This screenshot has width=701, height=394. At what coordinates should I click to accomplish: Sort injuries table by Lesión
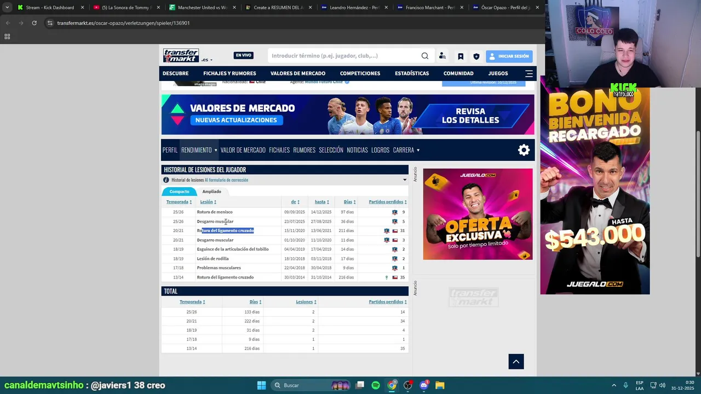click(x=208, y=202)
